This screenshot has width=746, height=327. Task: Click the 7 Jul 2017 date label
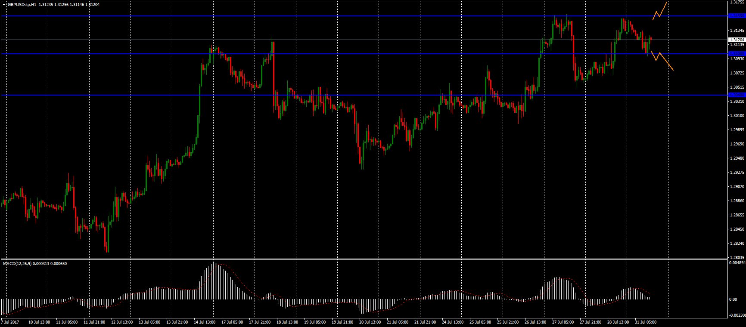[x=10, y=322]
